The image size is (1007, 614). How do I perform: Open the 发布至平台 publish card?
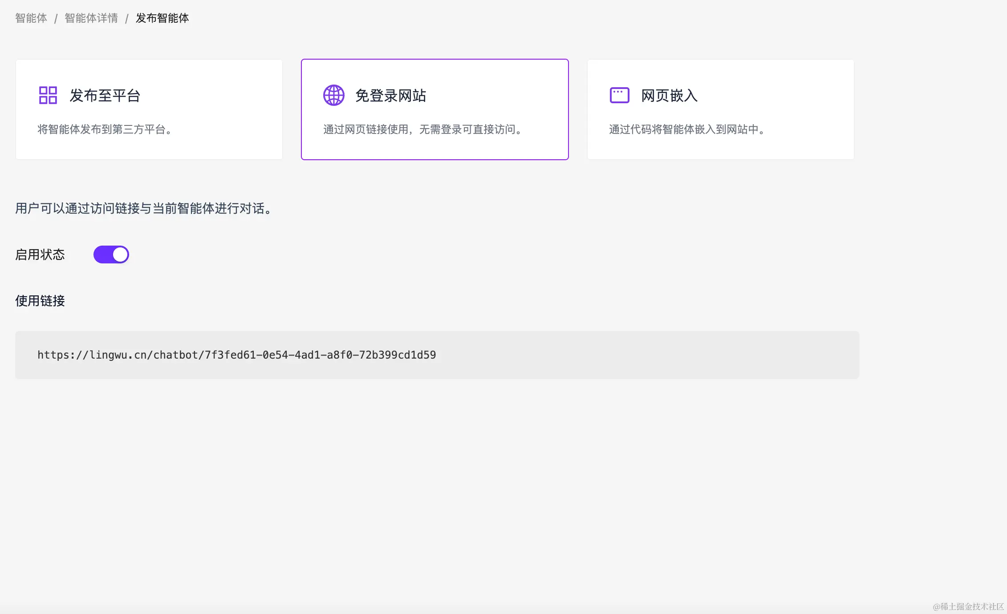[x=149, y=109]
